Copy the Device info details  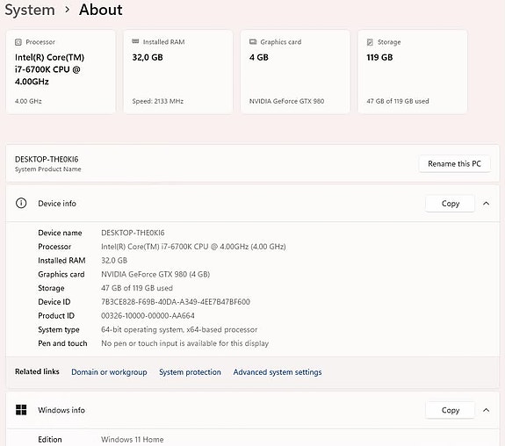click(450, 203)
